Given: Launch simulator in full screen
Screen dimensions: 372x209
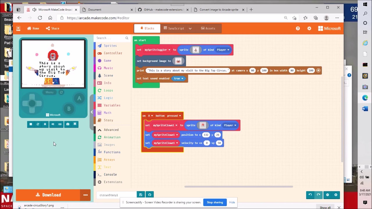Looking at the screenshot, I should pyautogui.click(x=75, y=124).
